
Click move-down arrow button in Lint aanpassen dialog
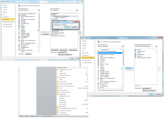[80, 34]
